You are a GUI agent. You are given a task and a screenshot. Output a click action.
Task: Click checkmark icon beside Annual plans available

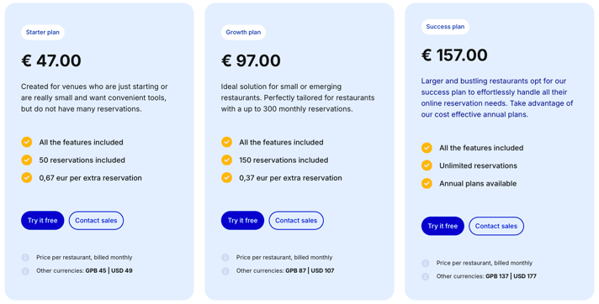point(427,183)
